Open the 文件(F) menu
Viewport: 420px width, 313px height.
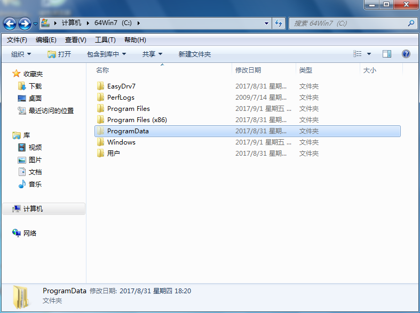(17, 40)
